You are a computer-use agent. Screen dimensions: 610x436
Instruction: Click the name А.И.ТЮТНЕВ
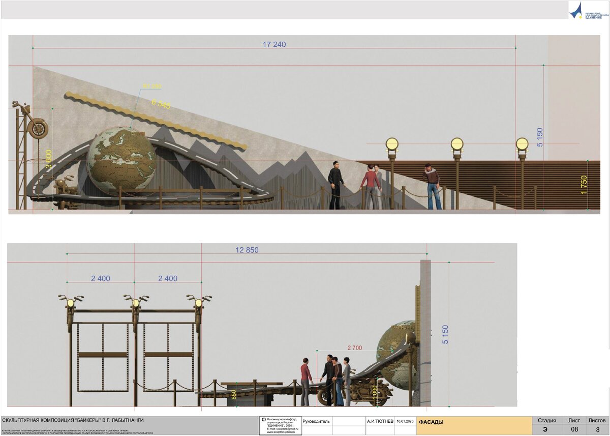pos(380,421)
